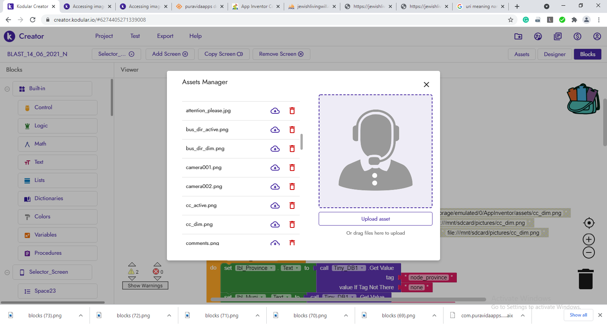Click the workspace trash can icon
This screenshot has width=607, height=326.
[x=586, y=279]
